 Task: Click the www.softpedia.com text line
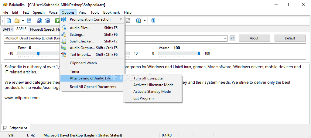(x=22, y=98)
